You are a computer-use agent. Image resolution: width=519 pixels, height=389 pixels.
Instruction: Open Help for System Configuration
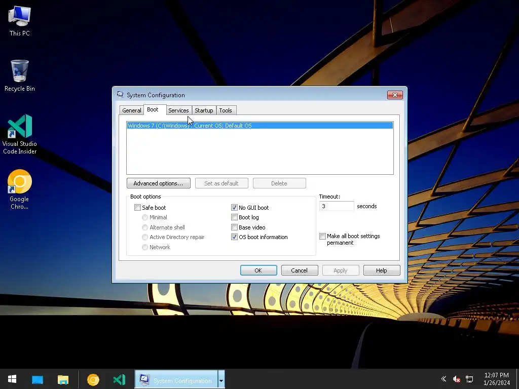pyautogui.click(x=382, y=270)
